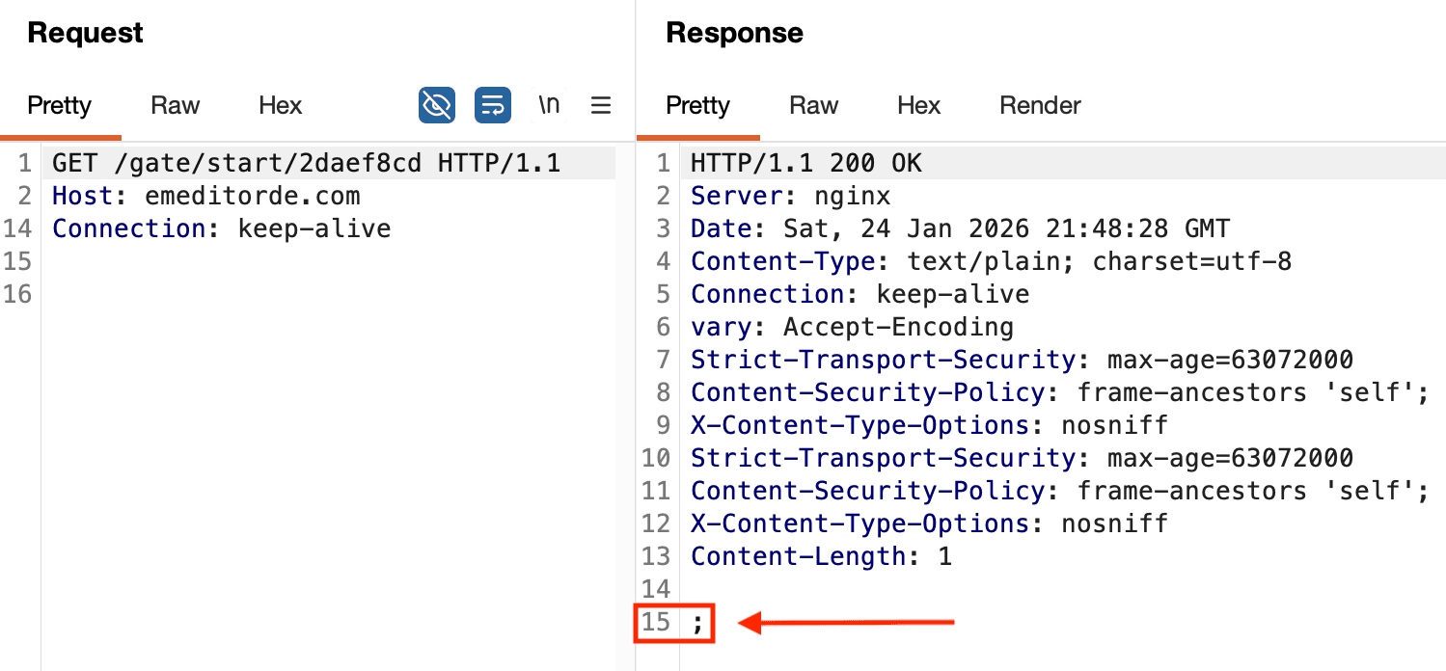Select line number 15 in the Response
This screenshot has width=1446, height=671.
657,622
